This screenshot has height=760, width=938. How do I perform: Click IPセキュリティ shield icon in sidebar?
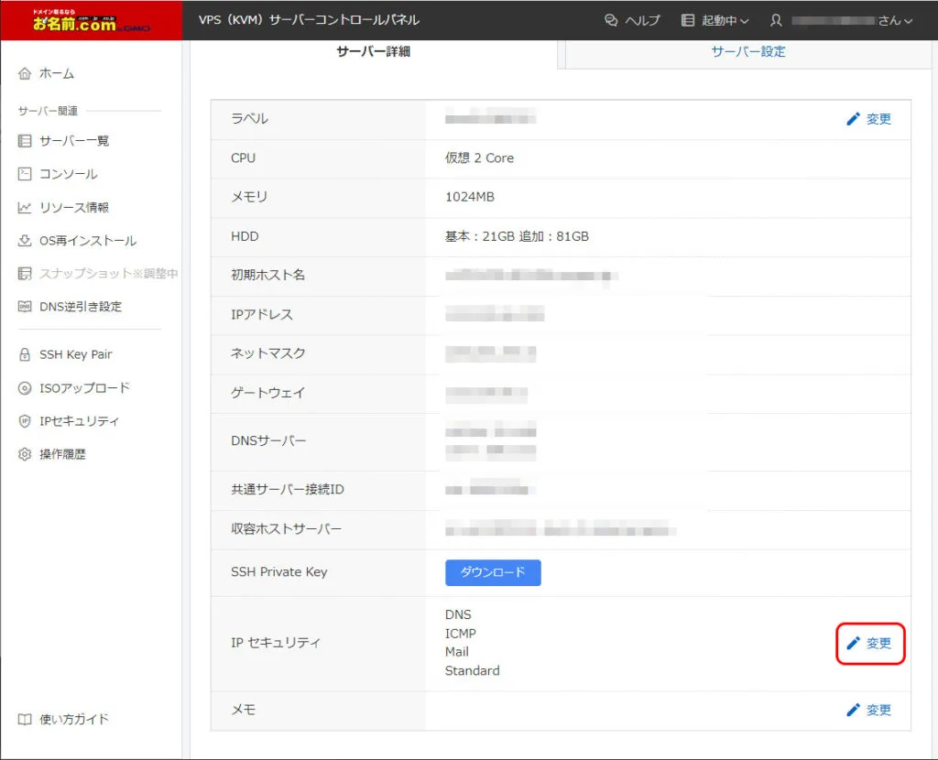(x=25, y=421)
